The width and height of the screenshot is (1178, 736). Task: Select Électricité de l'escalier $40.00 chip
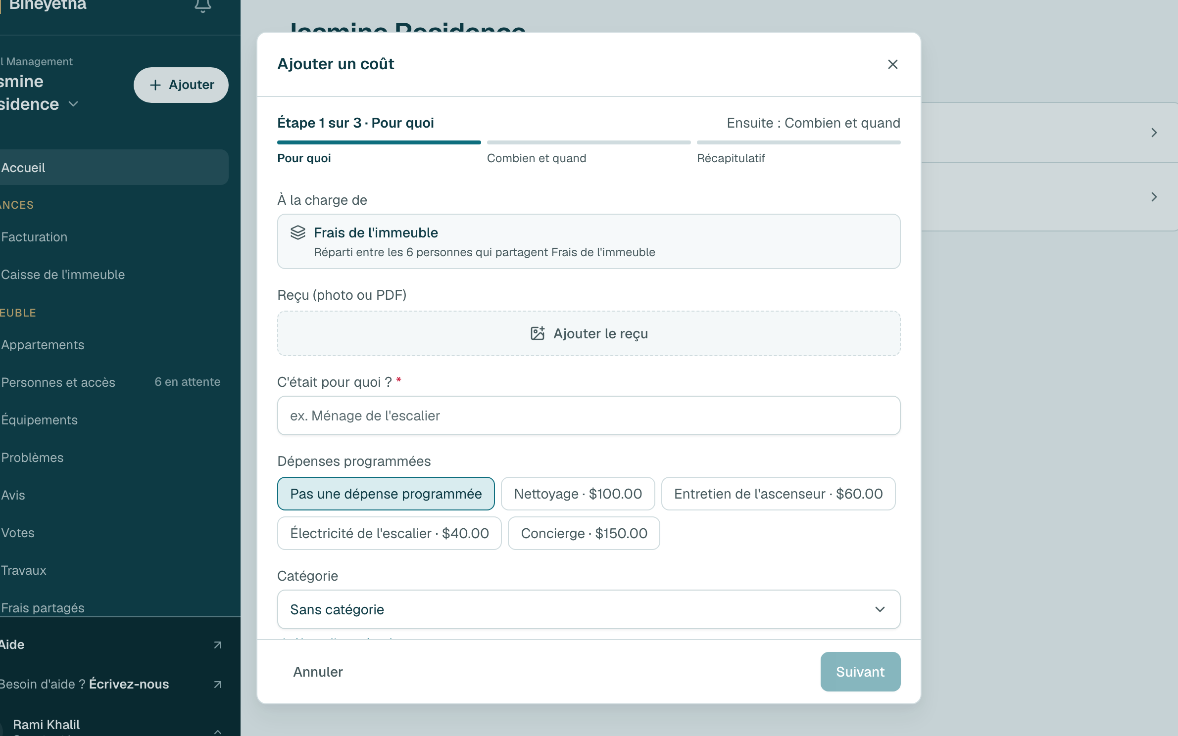click(x=390, y=533)
